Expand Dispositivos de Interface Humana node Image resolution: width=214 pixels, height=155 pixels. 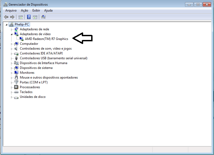(x=12, y=63)
